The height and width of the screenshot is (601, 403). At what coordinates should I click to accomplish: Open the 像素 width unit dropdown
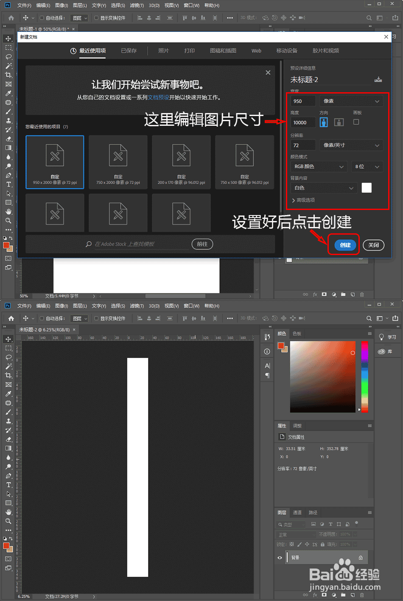coord(351,101)
